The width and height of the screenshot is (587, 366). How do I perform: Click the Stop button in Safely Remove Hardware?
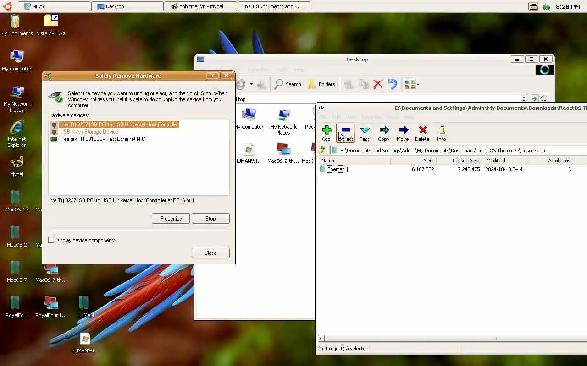(x=210, y=219)
